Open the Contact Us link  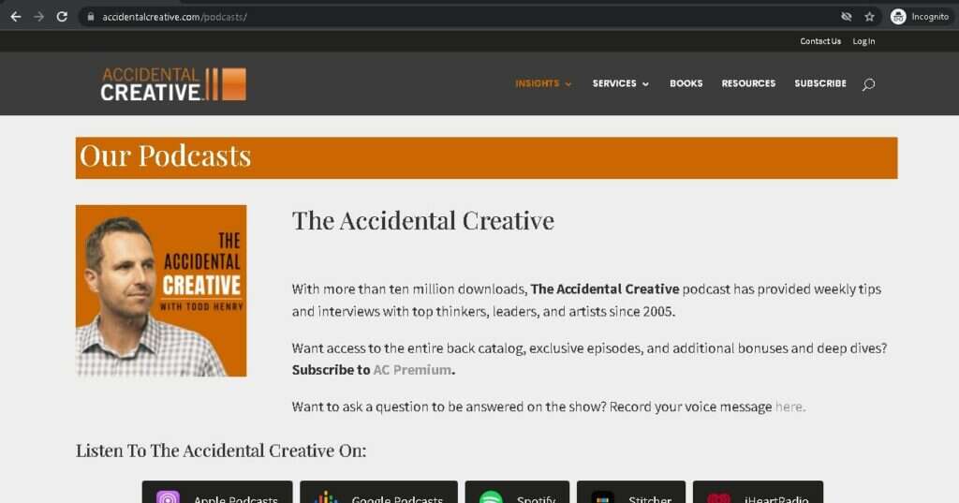tap(820, 41)
